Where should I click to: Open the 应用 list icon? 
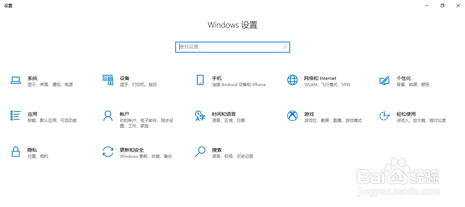coord(16,116)
